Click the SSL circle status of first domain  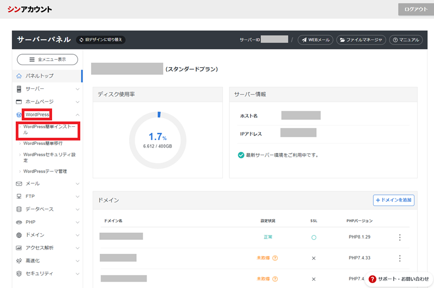314,238
